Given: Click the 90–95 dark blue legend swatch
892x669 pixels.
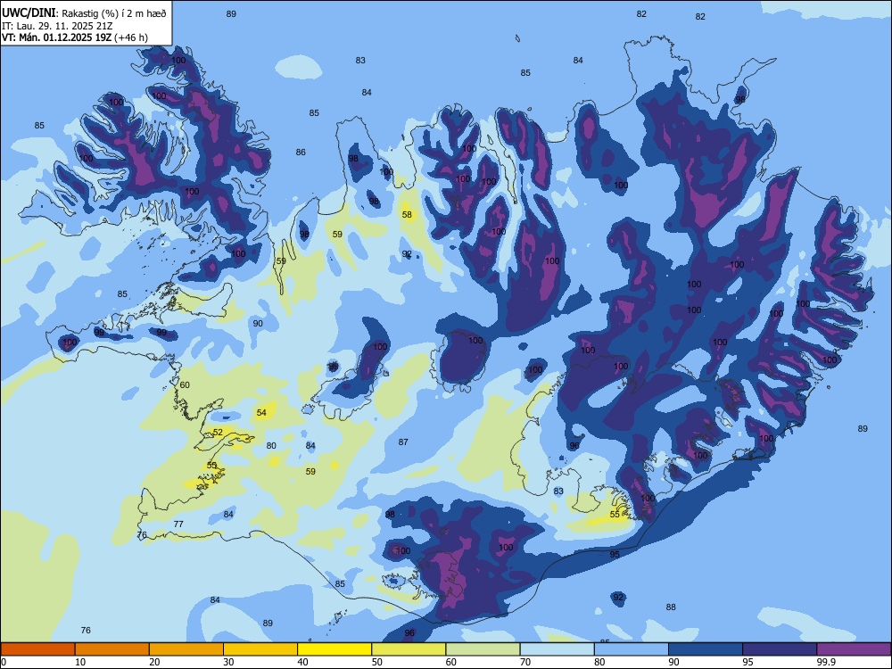Looking at the screenshot, I should (706, 649).
